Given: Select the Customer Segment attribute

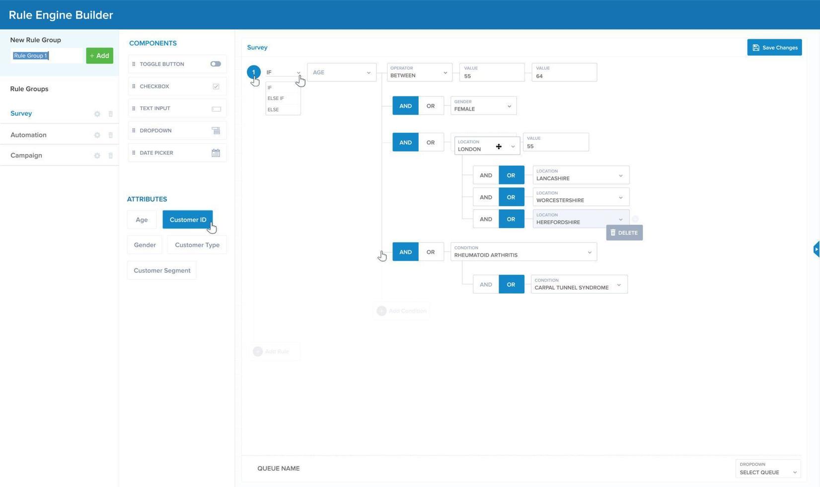Looking at the screenshot, I should 162,270.
